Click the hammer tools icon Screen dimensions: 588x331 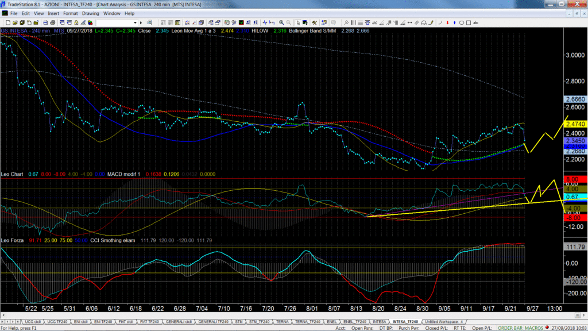pyautogui.click(x=314, y=23)
